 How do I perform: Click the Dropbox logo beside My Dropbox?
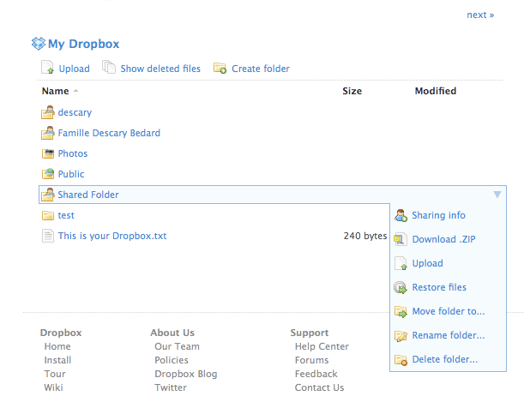pyautogui.click(x=38, y=44)
